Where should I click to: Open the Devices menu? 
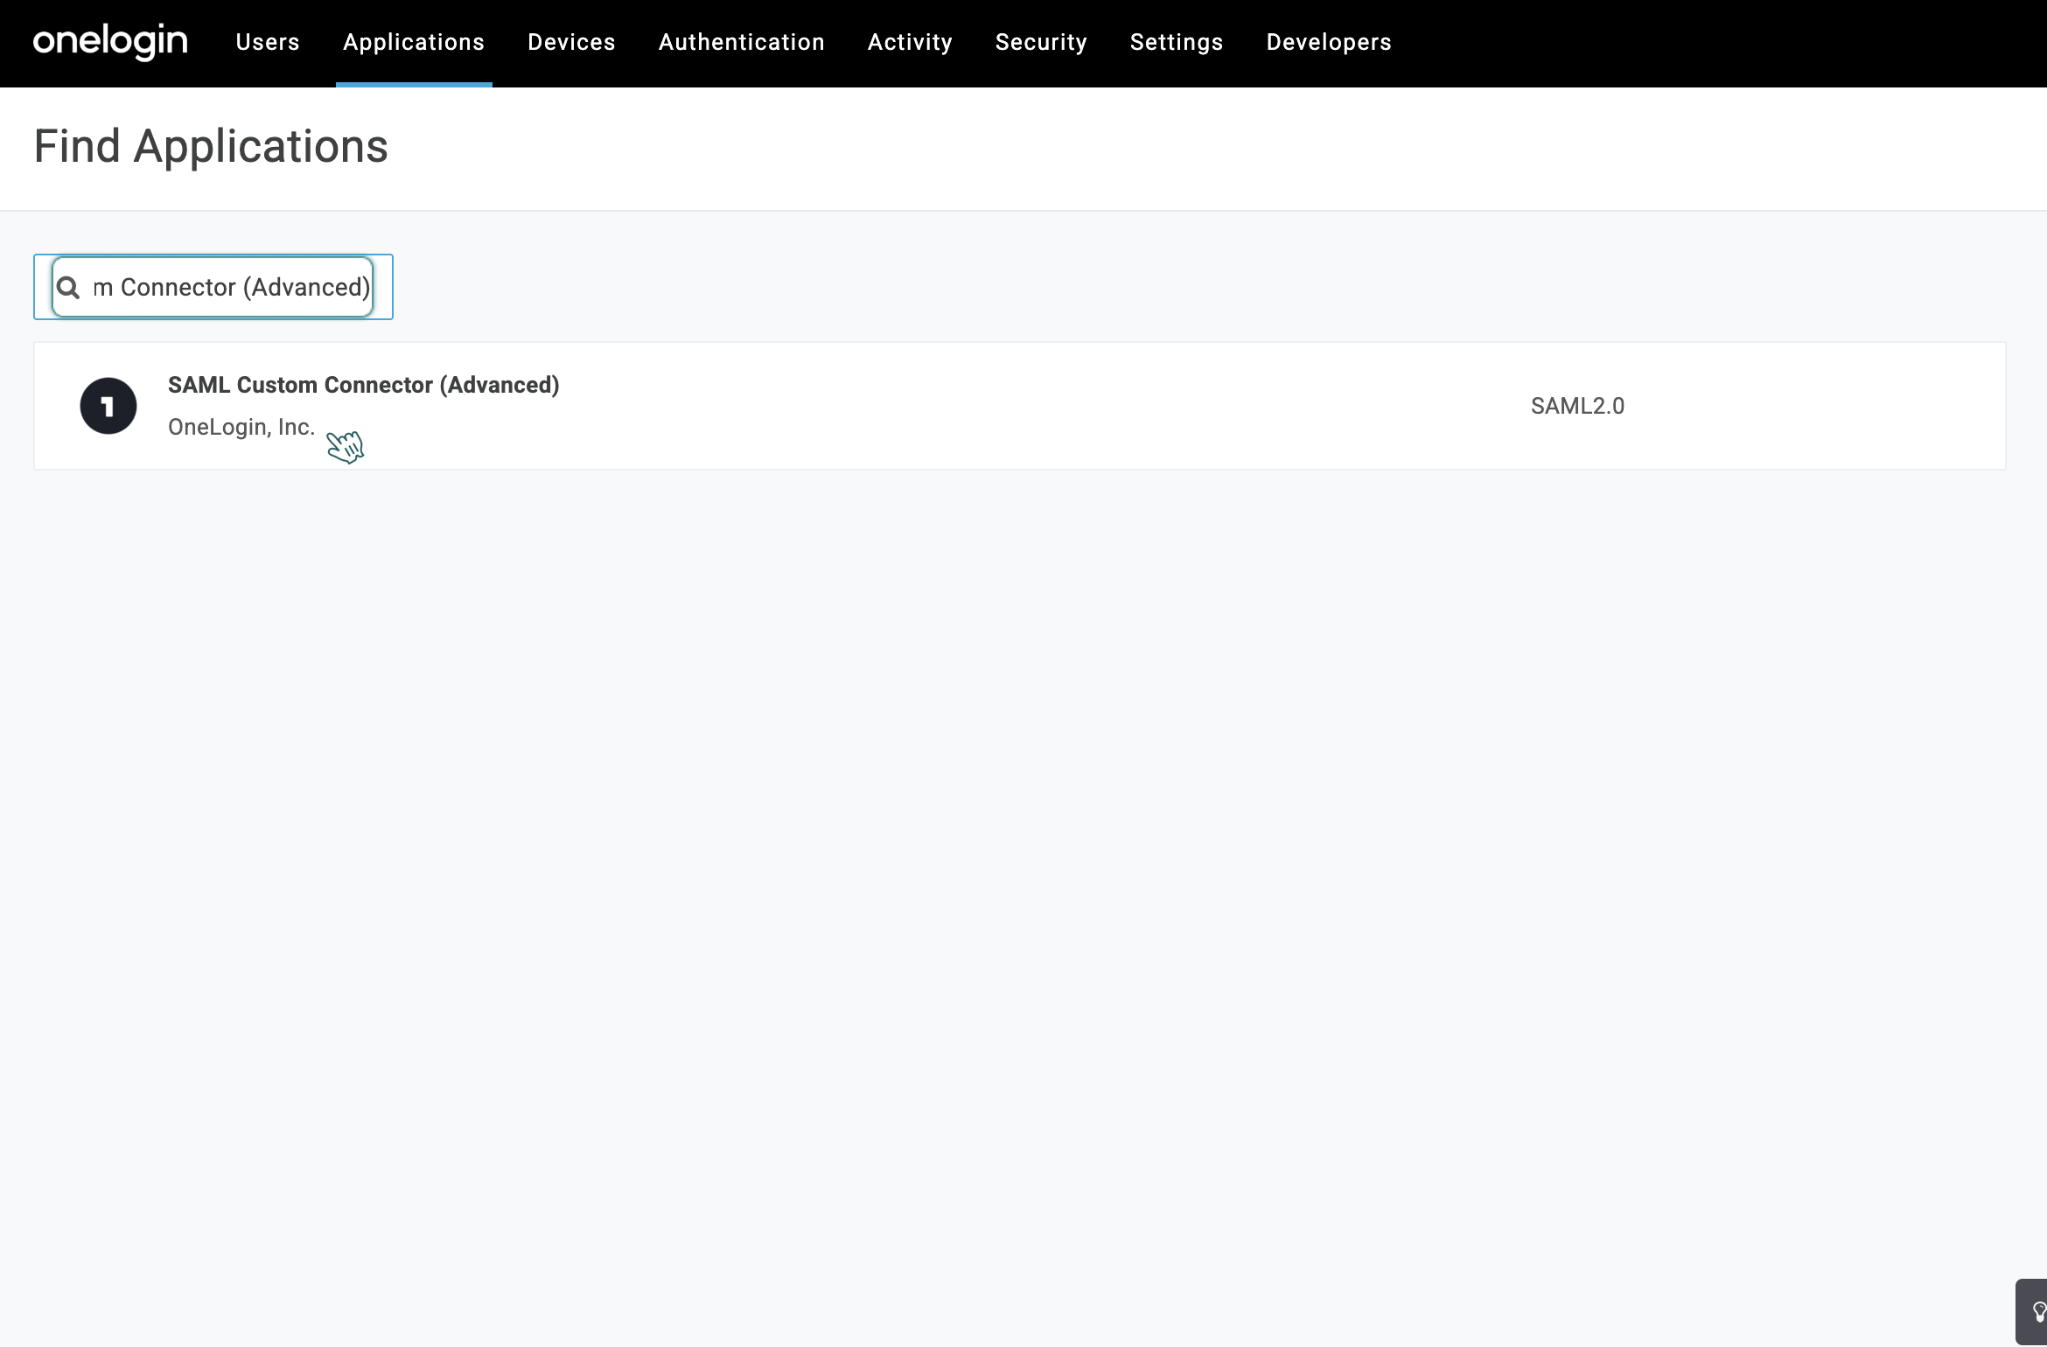point(571,42)
